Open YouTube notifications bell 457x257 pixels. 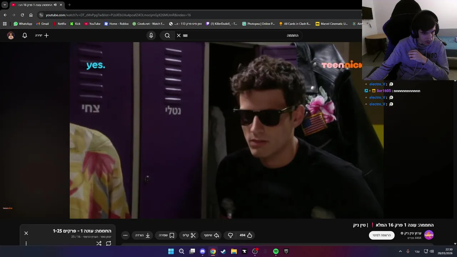pos(25,35)
